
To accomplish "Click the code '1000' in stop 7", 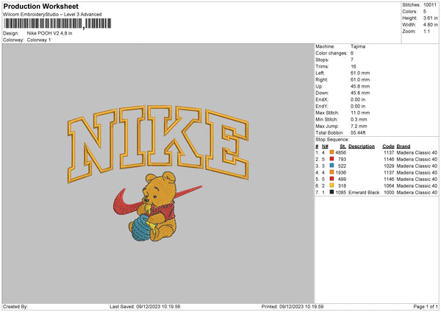I will 389,192.
